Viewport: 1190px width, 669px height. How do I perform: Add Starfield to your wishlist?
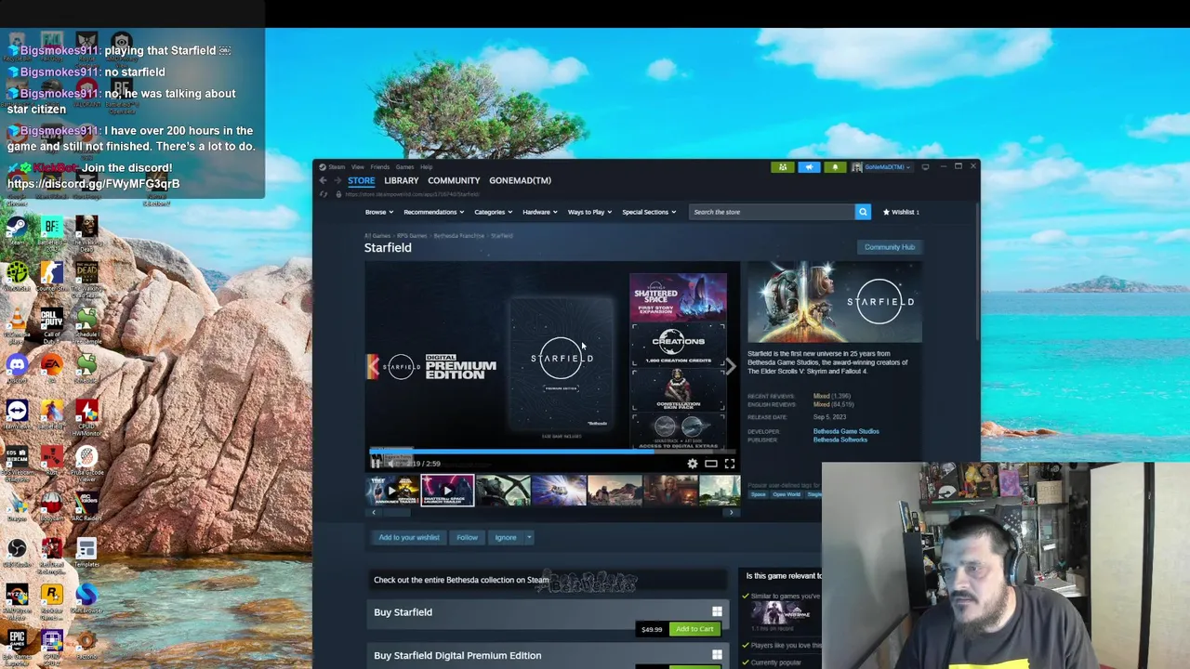tap(408, 537)
